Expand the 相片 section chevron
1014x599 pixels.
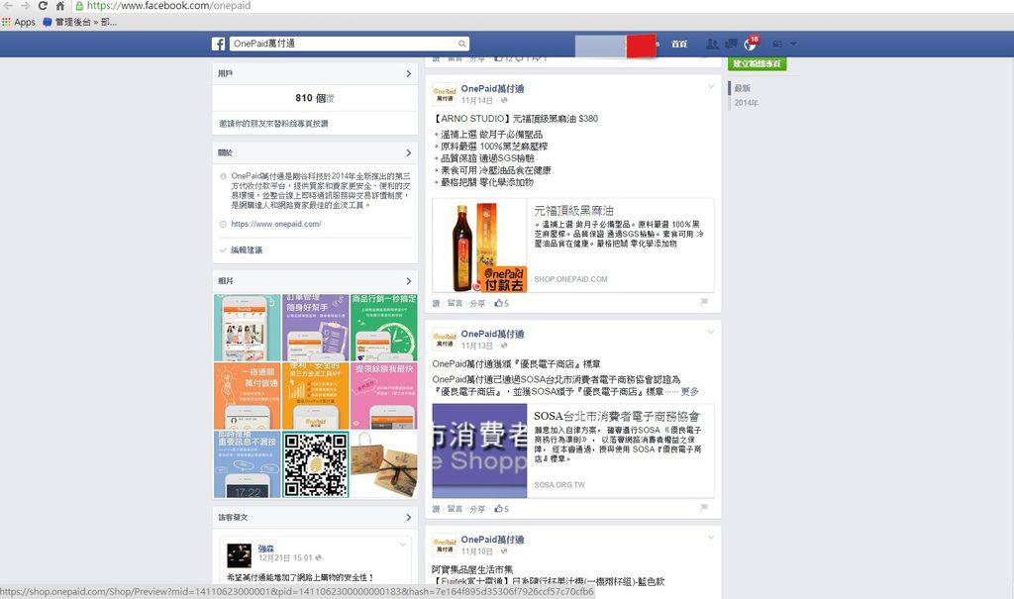(408, 281)
